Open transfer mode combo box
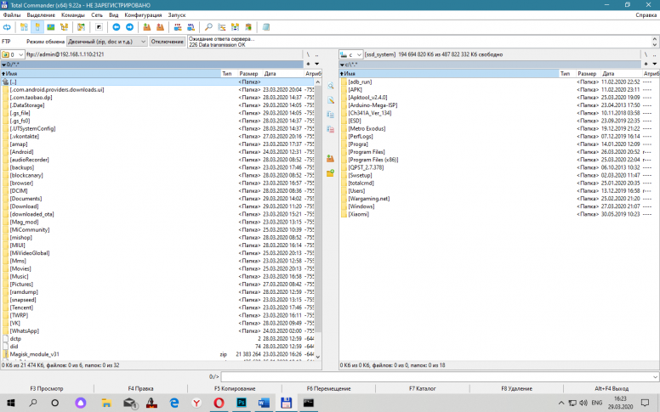The height and width of the screenshot is (412, 660). pos(107,42)
